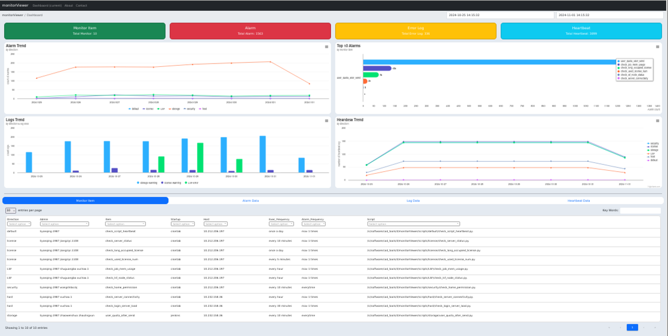Click 'every 30 minutes' frequency cell
Viewport: 668px width, 336px height.
(x=280, y=306)
